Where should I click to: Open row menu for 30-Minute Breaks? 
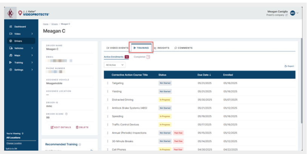[107, 141]
